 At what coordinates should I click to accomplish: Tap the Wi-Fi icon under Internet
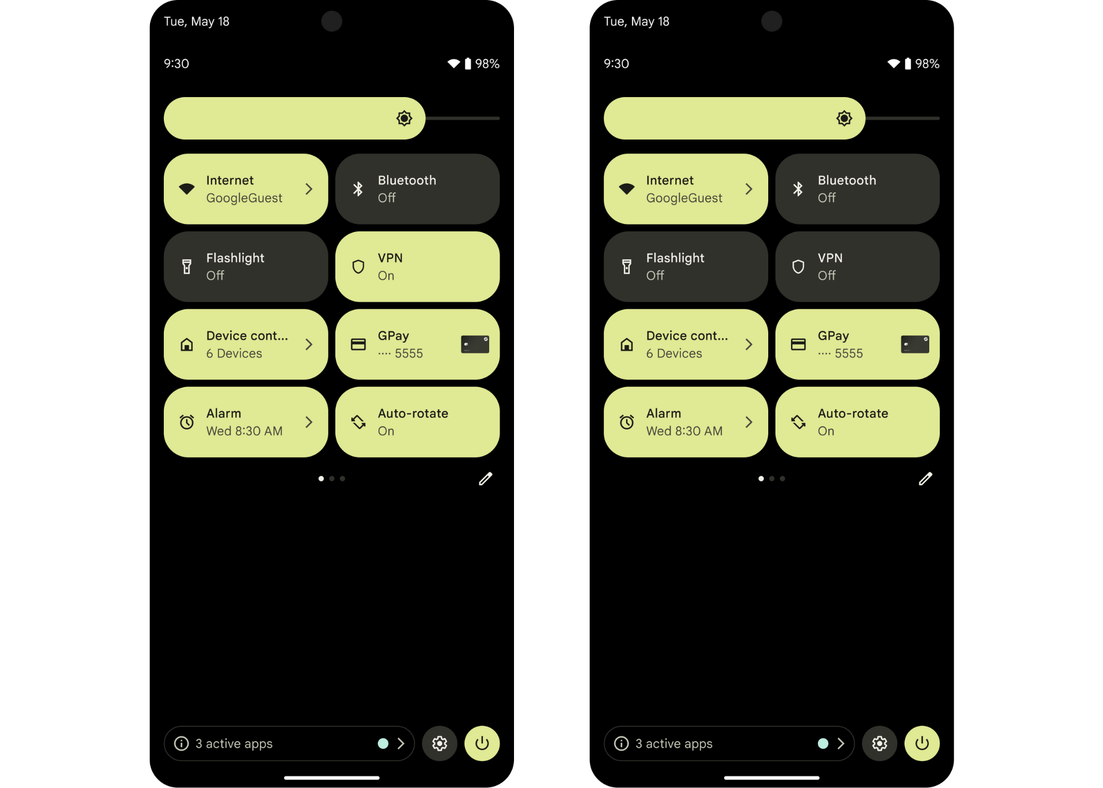[x=188, y=189]
